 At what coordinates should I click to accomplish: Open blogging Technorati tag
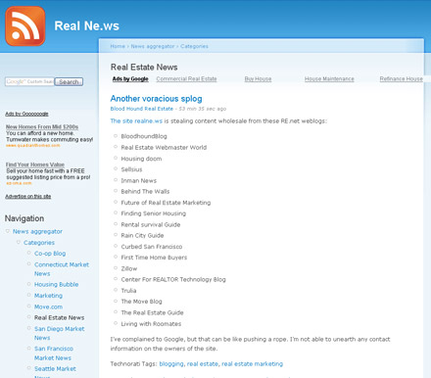tap(171, 364)
